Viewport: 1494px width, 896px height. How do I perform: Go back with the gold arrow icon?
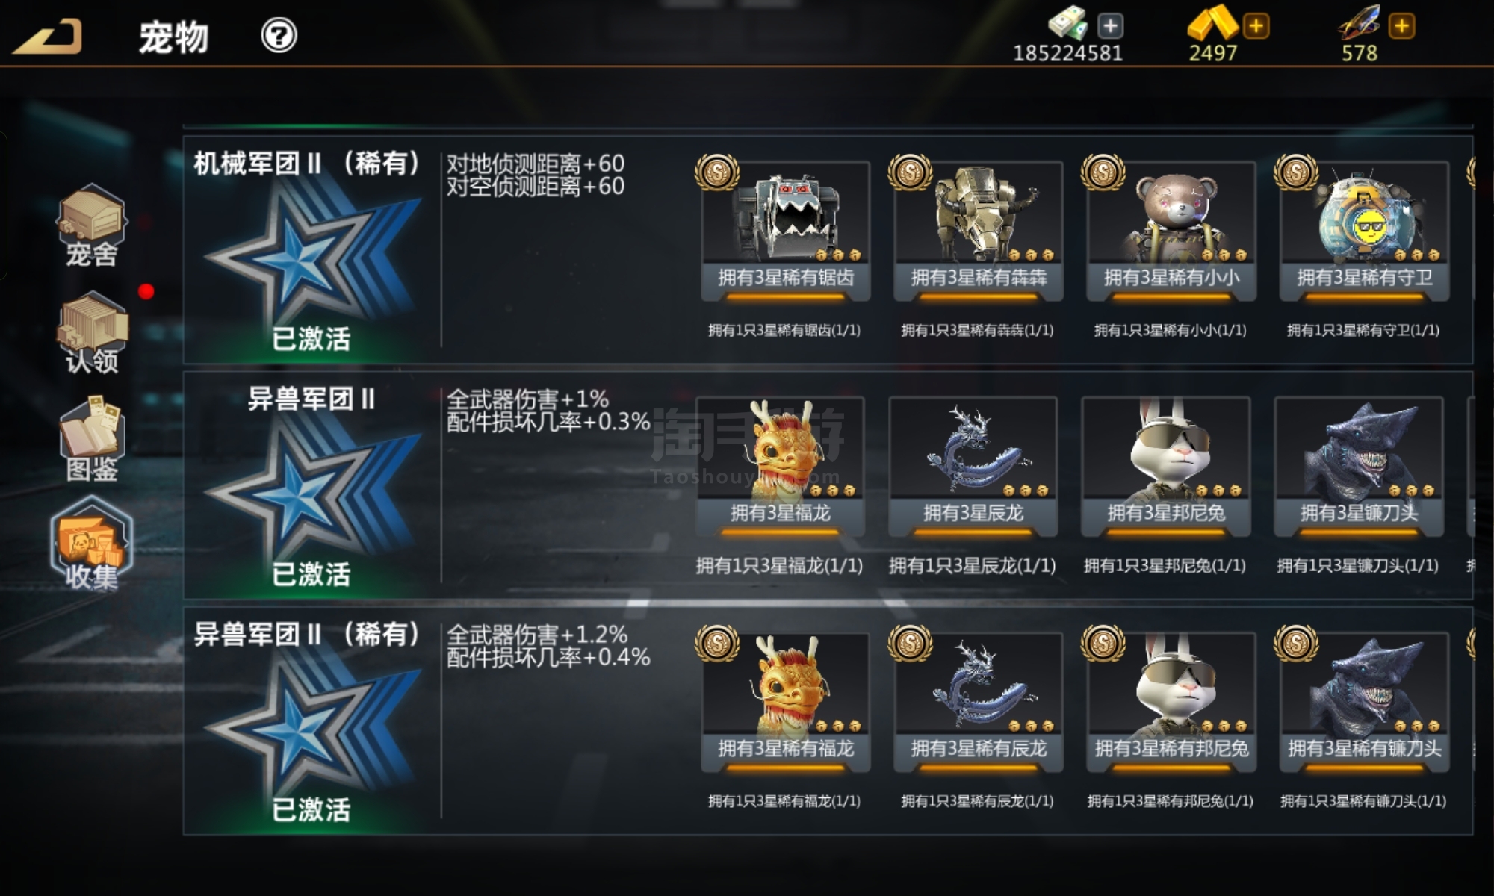coord(47,36)
